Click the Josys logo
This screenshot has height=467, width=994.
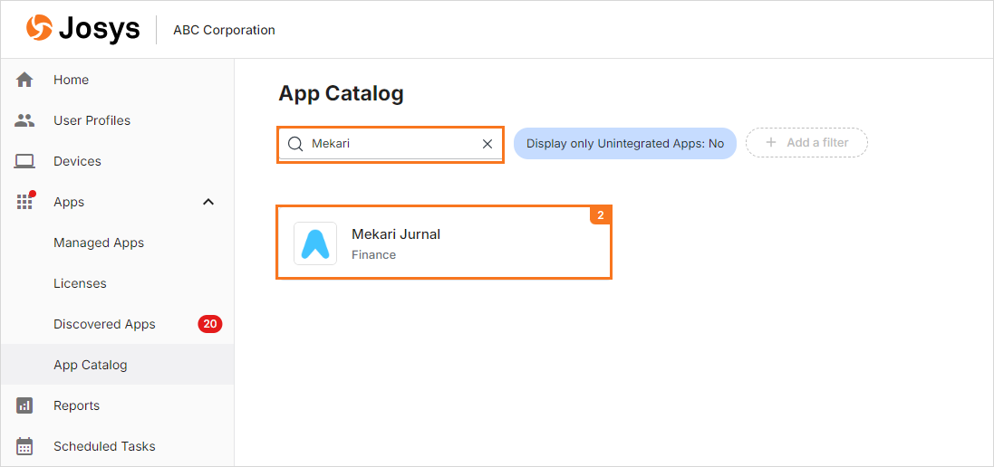(82, 29)
